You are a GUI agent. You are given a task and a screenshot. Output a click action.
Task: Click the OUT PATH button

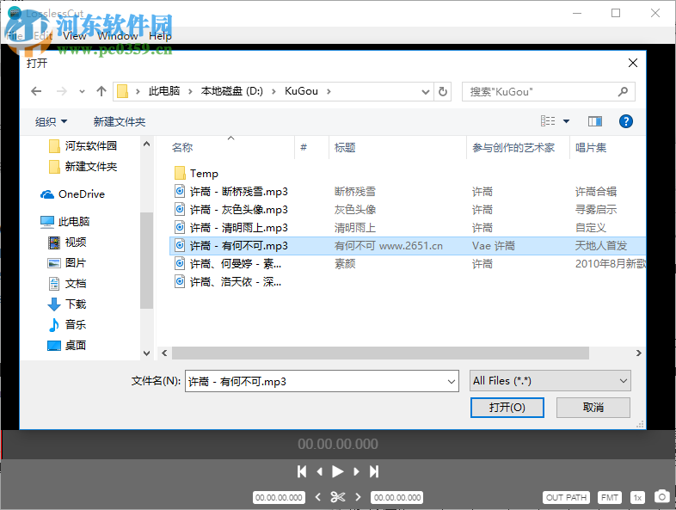click(566, 497)
